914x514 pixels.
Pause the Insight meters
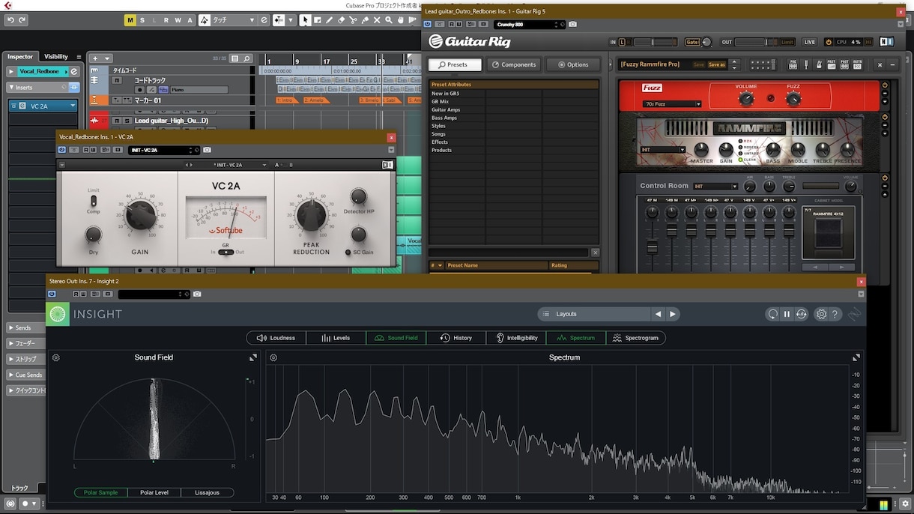pos(787,314)
